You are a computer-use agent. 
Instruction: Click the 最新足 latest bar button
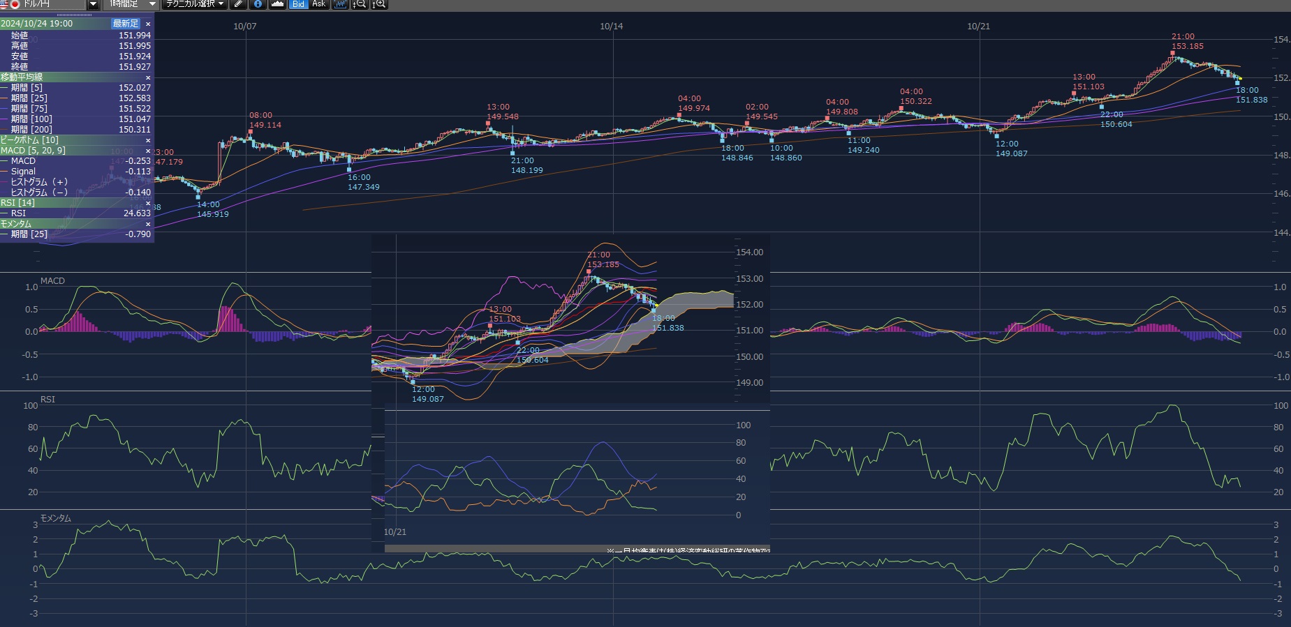tap(126, 24)
